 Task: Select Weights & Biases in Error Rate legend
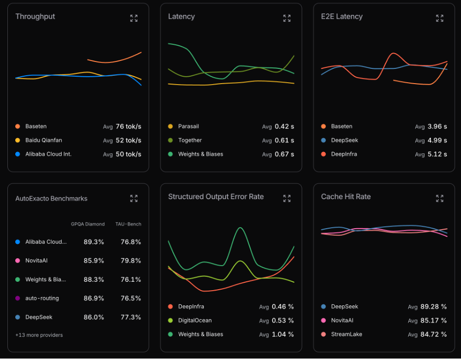pyautogui.click(x=200, y=334)
